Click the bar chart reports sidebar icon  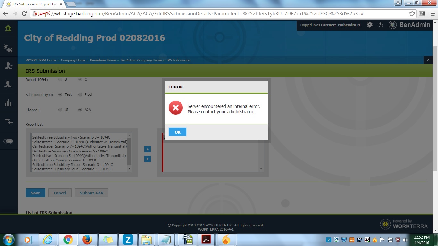coord(8,103)
